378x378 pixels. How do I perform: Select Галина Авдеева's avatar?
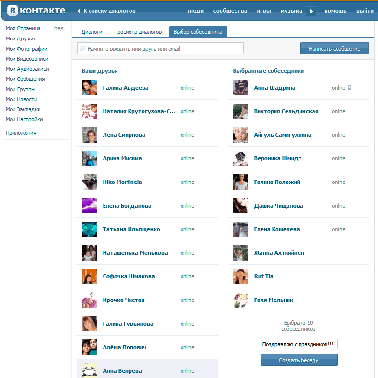pos(90,88)
